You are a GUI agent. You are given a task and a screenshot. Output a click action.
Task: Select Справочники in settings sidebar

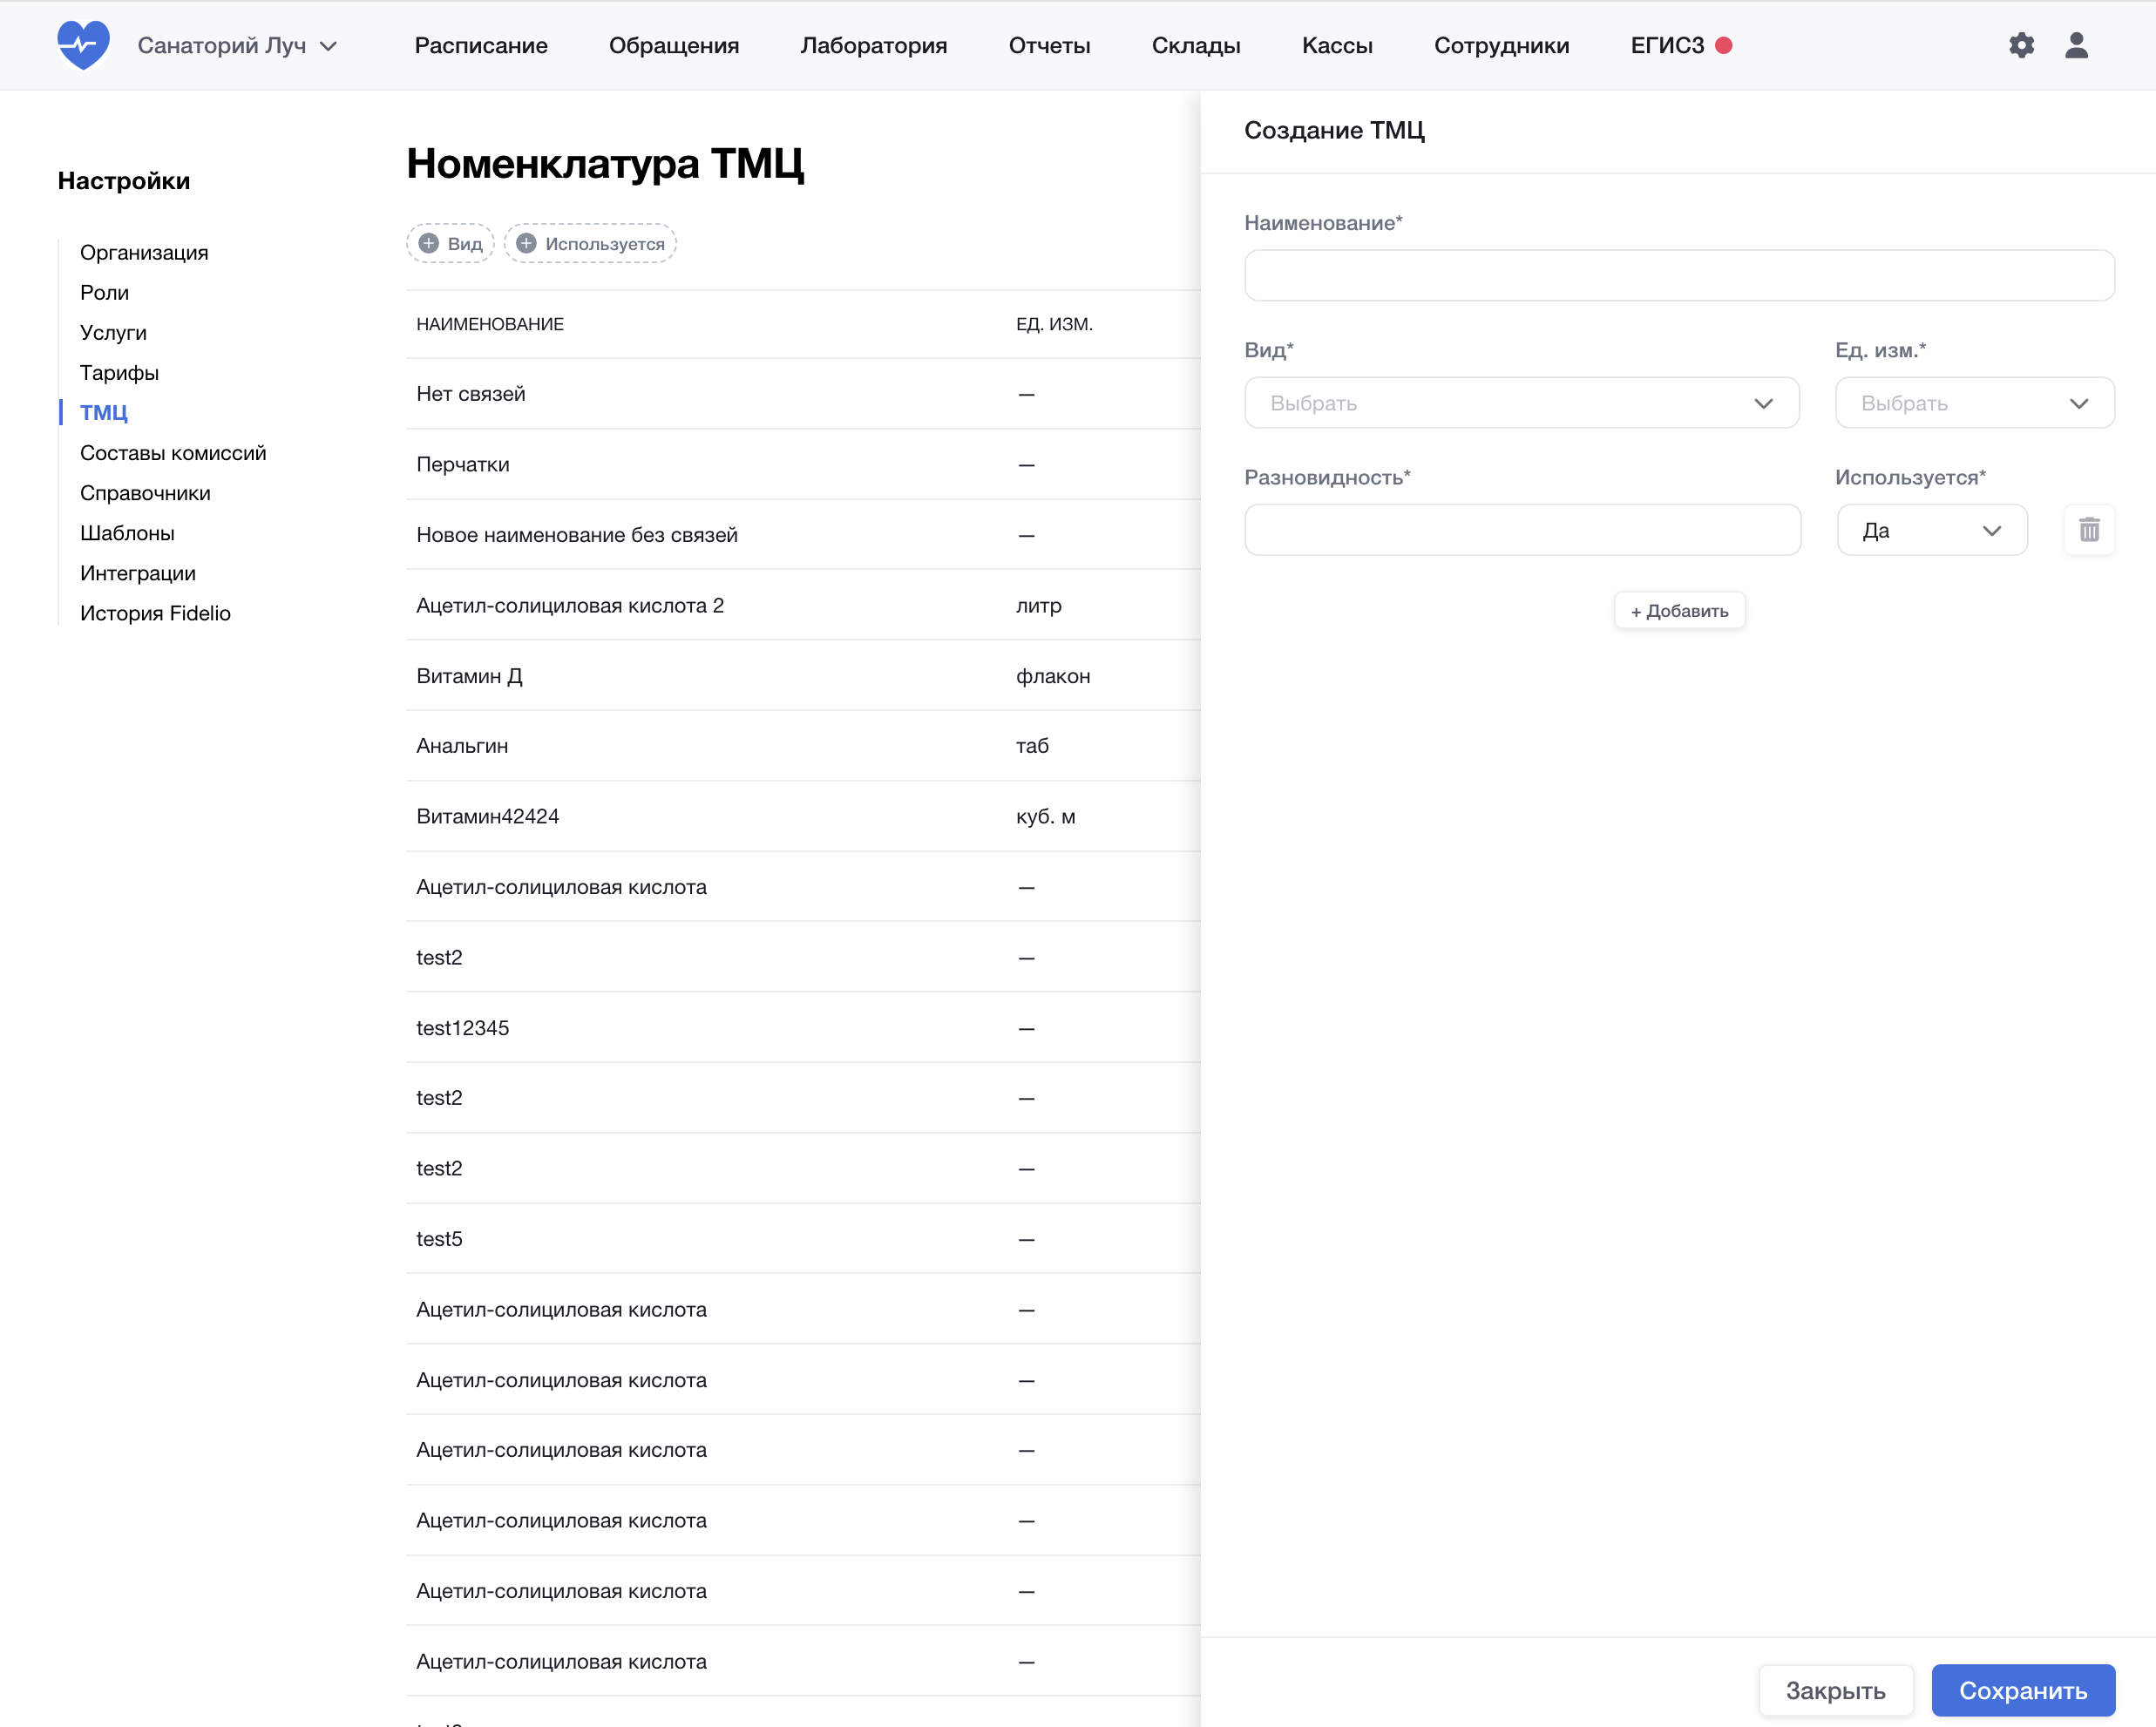point(145,493)
